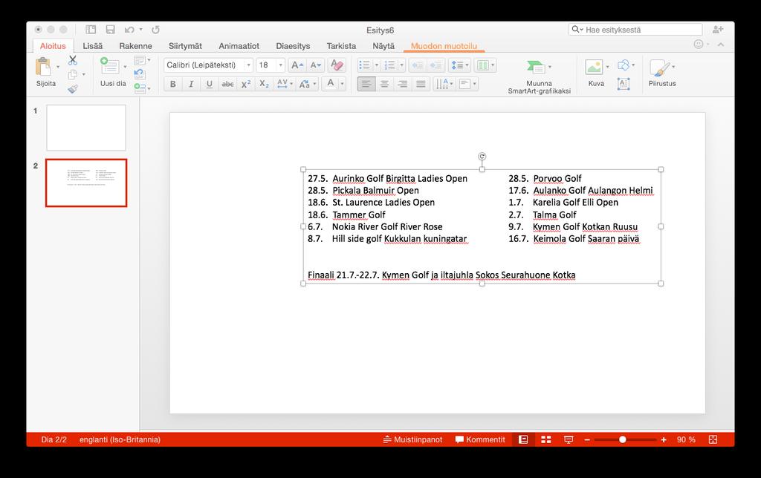Expand the numbered list options arrow
Screen dimensions: 761x478
click(401, 65)
